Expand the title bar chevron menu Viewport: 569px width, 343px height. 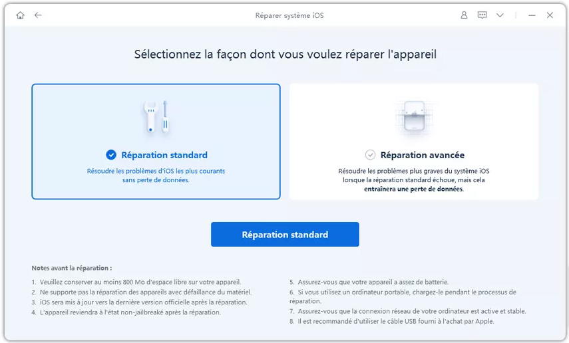500,15
